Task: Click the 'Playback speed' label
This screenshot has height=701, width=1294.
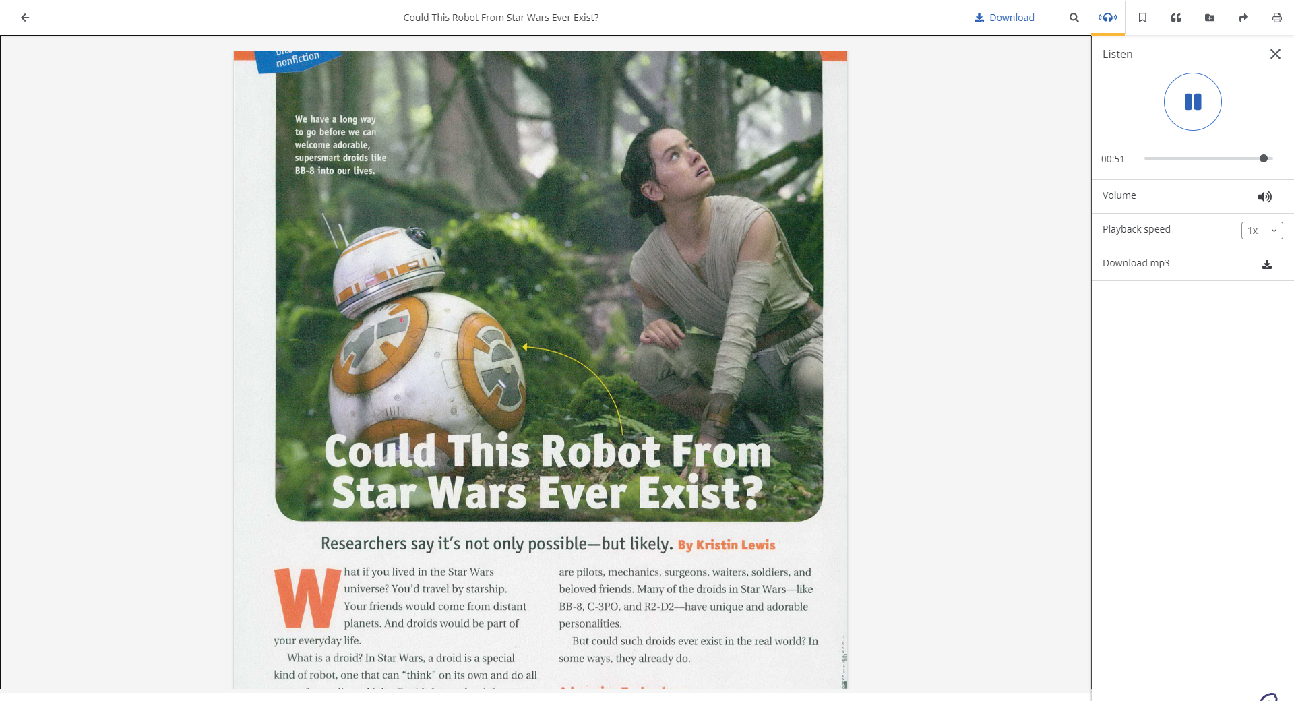Action: (x=1136, y=229)
